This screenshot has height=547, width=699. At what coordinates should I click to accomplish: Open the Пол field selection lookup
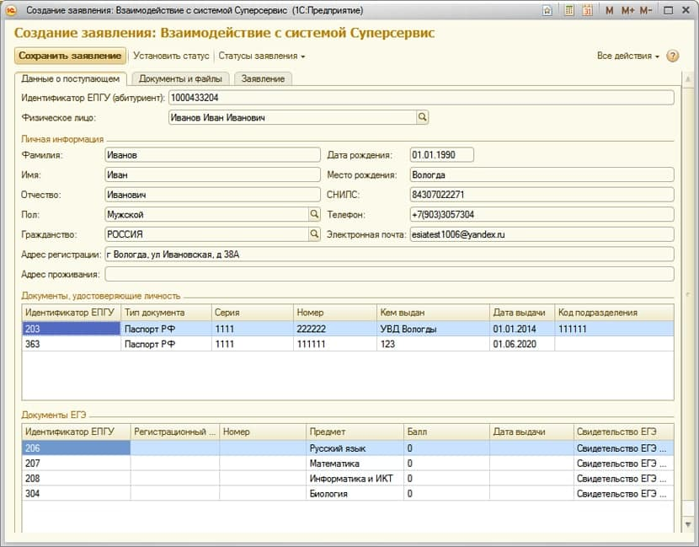pos(315,215)
